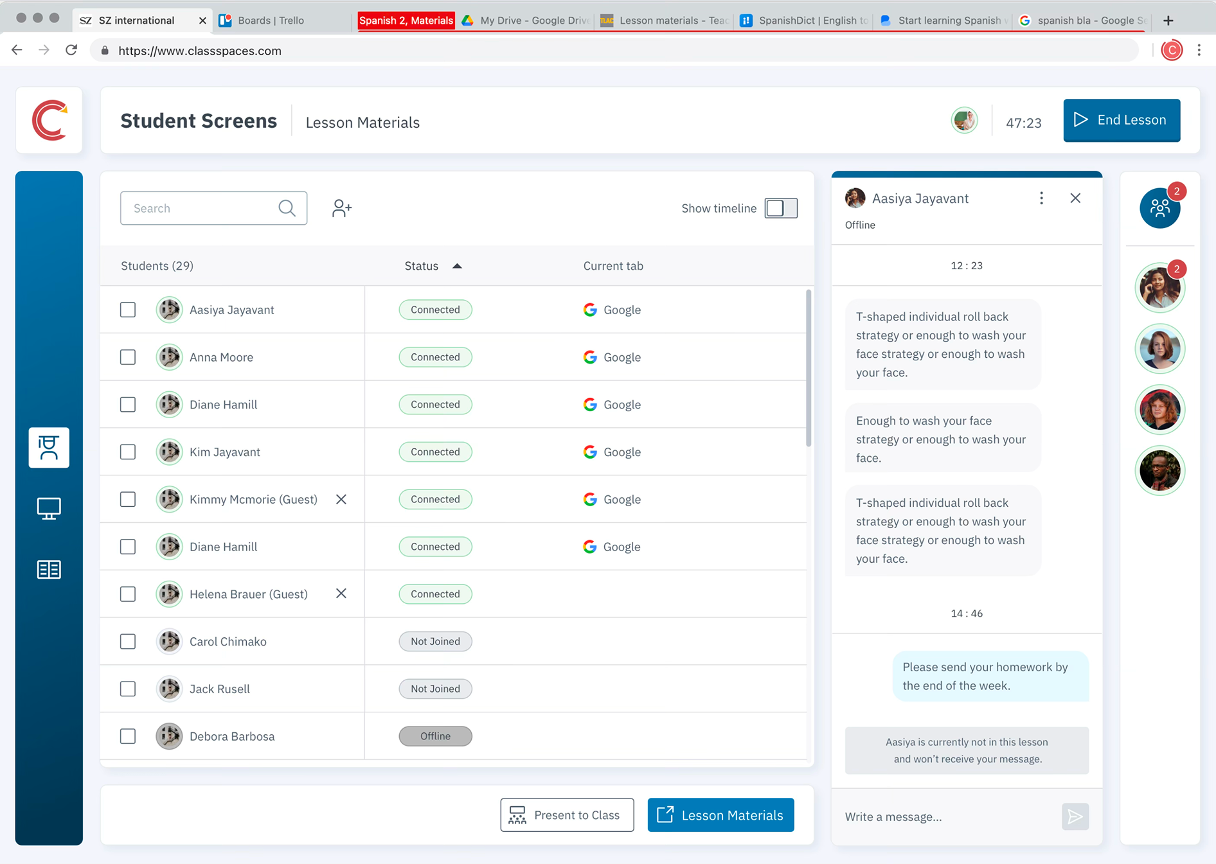Open the screen monitor view from the sidebar
Screen dimensions: 1216x864
point(49,508)
